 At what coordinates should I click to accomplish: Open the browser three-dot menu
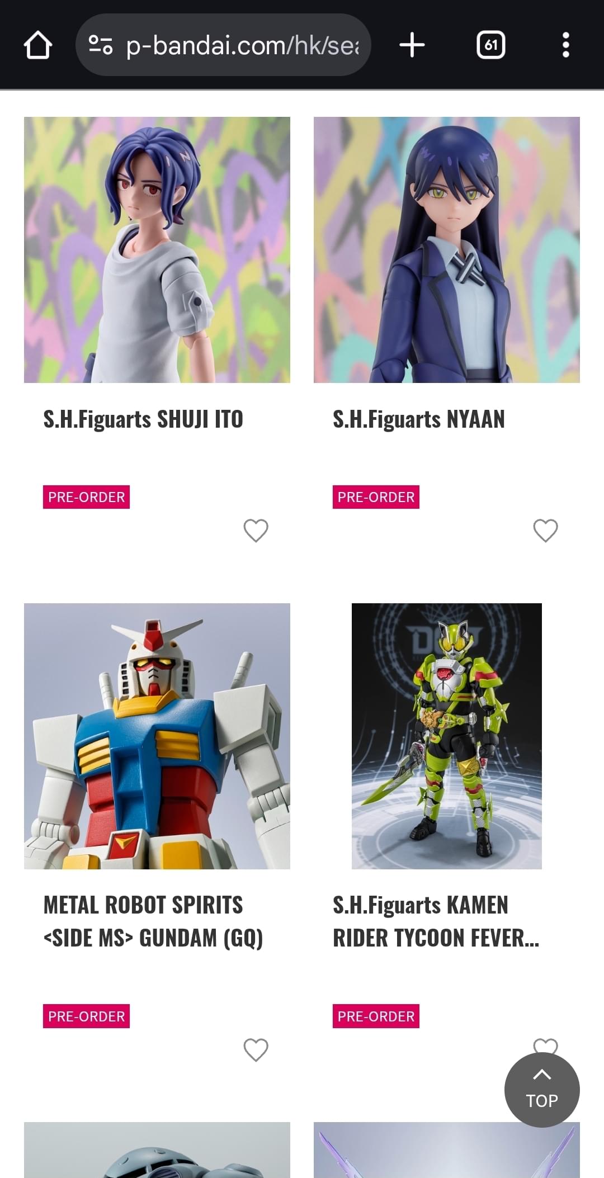click(x=566, y=45)
